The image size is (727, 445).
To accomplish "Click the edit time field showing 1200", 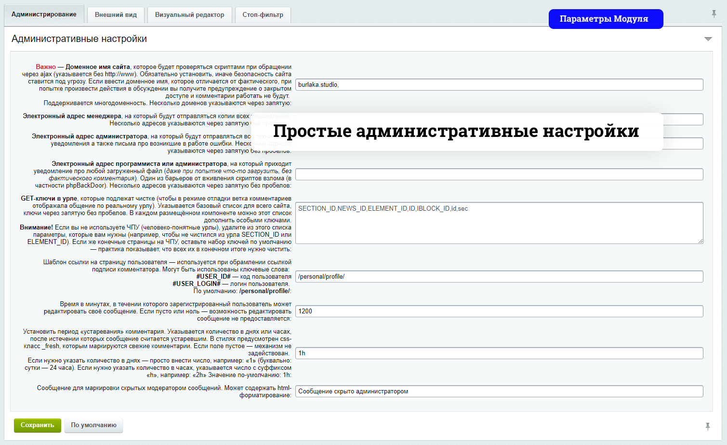I will point(499,311).
